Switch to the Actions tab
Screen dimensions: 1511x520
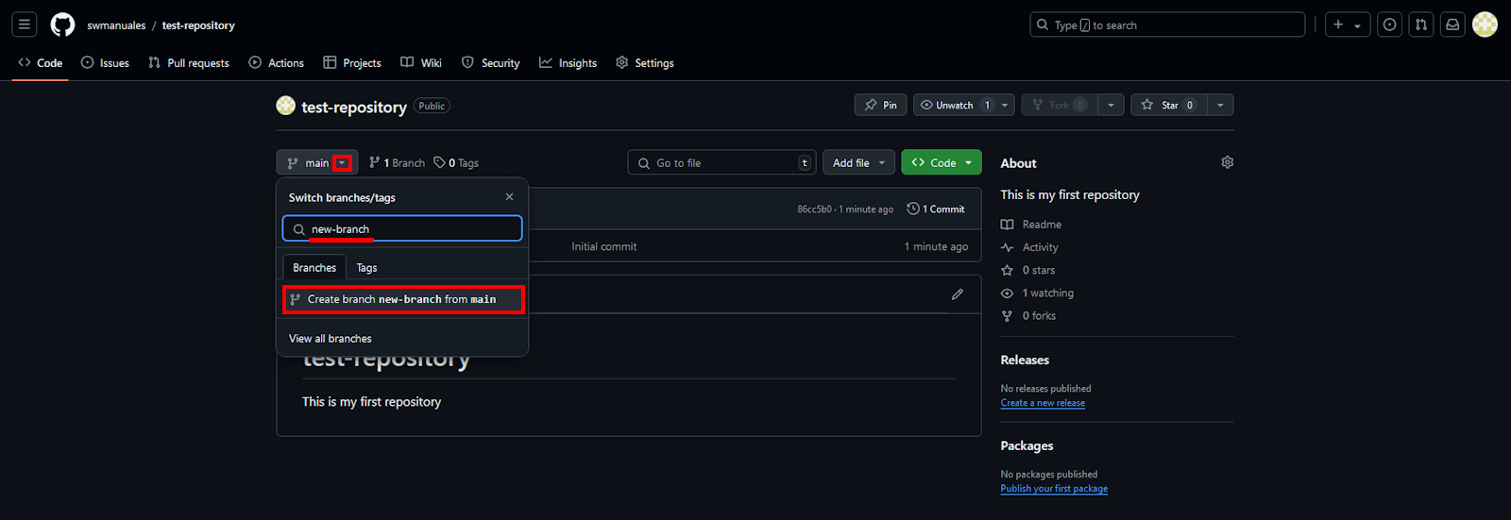[x=277, y=63]
